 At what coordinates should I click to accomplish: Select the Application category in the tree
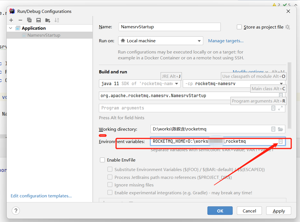34,28
